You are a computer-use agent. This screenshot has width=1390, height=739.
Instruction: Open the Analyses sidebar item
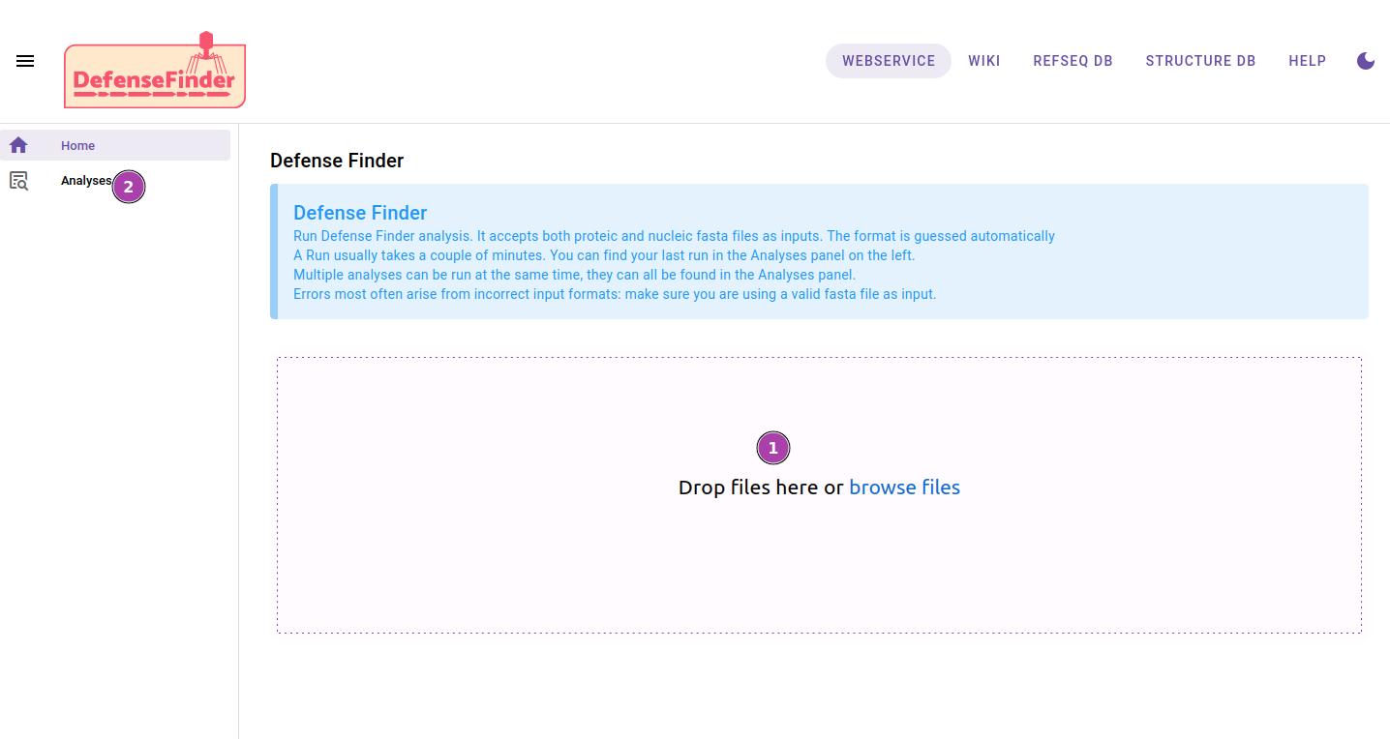click(115, 181)
